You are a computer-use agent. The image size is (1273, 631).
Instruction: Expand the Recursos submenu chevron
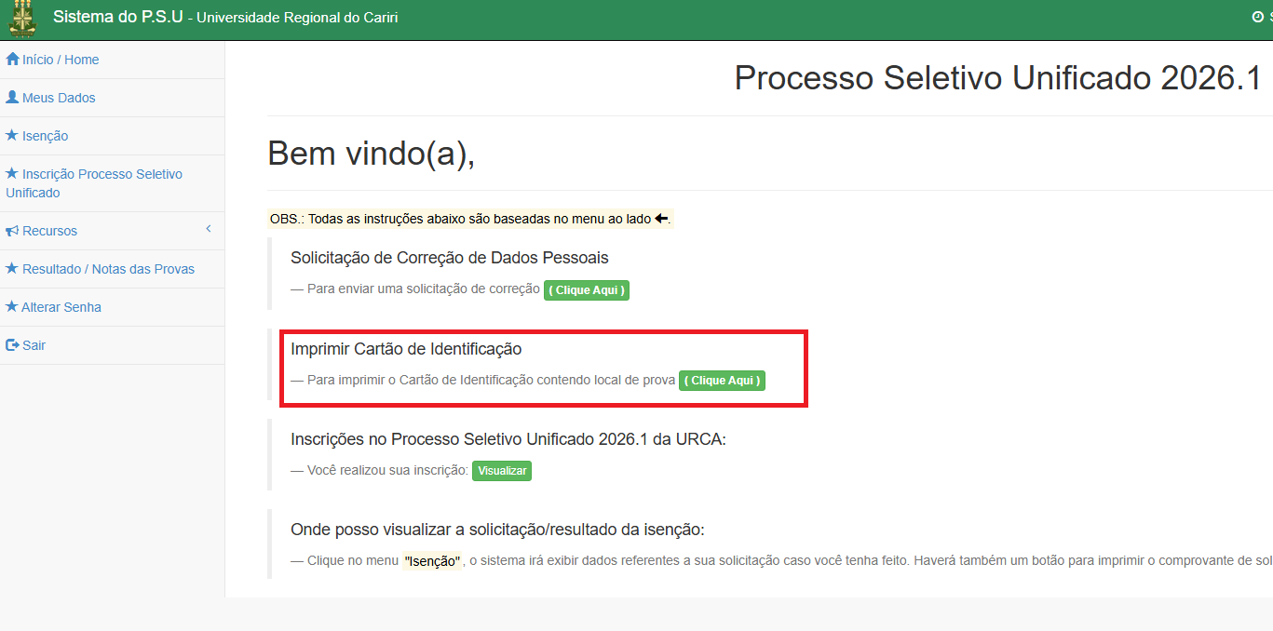[209, 229]
